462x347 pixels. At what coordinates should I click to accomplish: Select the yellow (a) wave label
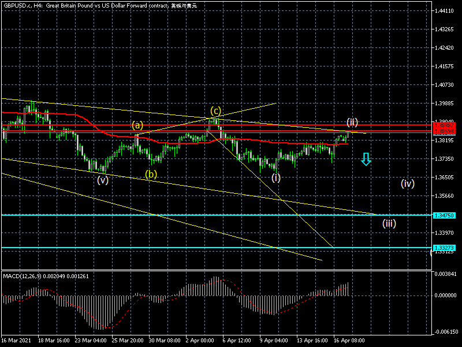[x=137, y=125]
